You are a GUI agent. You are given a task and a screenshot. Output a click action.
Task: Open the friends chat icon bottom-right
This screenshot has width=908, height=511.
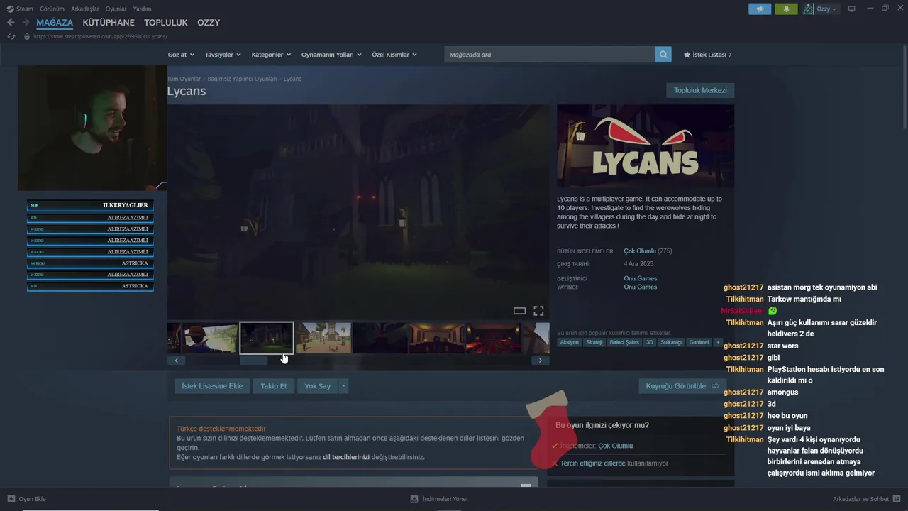point(897,499)
